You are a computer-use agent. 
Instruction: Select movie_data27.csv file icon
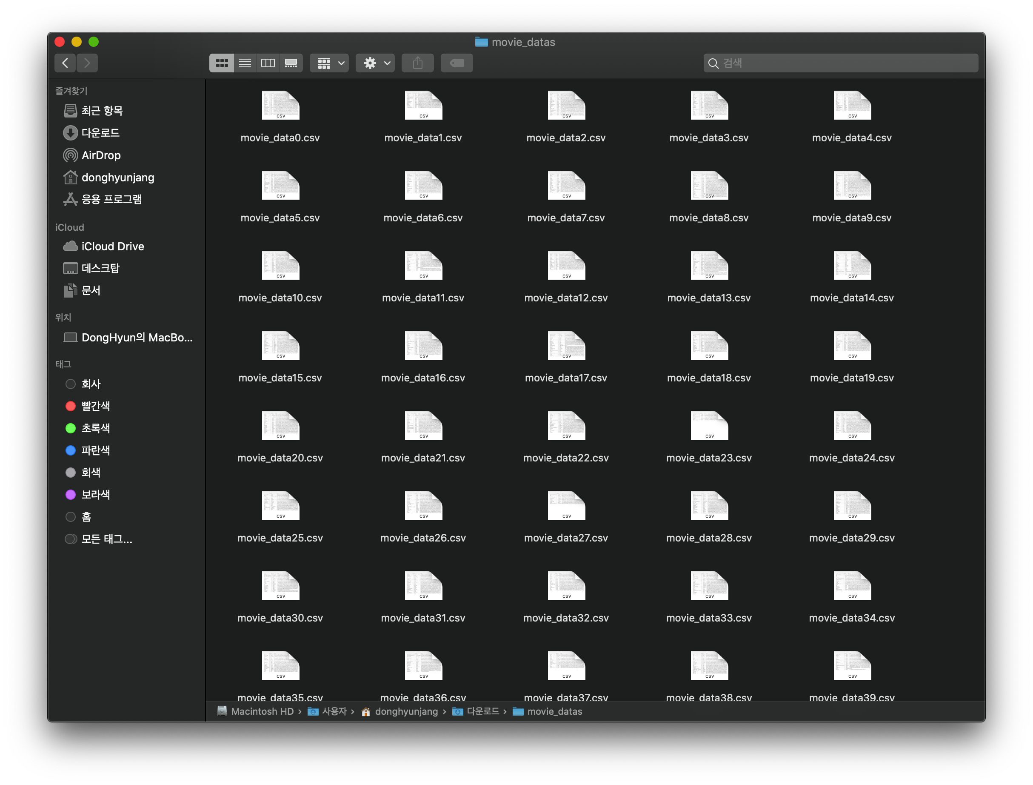[566, 505]
